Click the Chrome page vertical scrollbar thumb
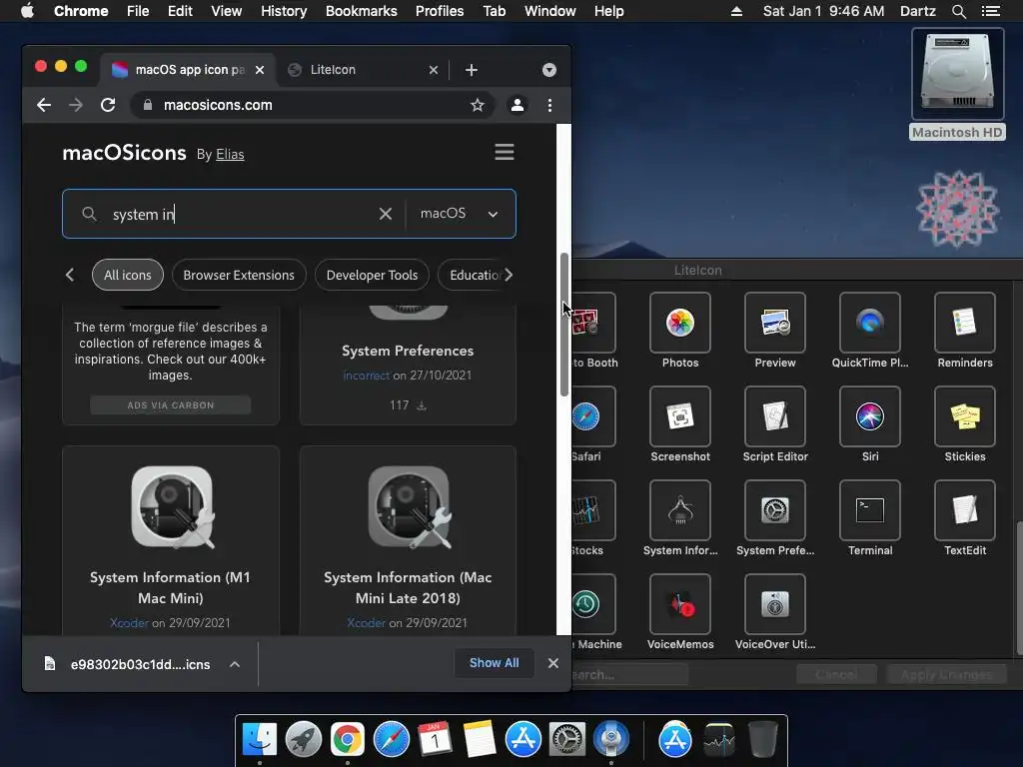 [564, 325]
